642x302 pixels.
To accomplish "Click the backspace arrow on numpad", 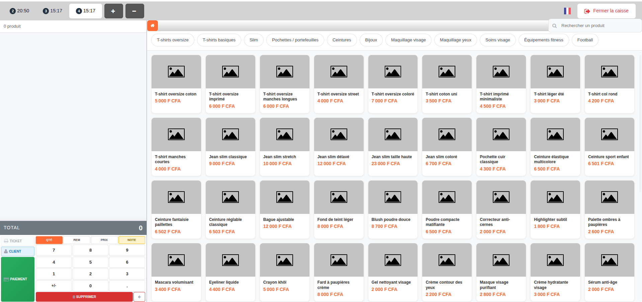I will (x=139, y=297).
